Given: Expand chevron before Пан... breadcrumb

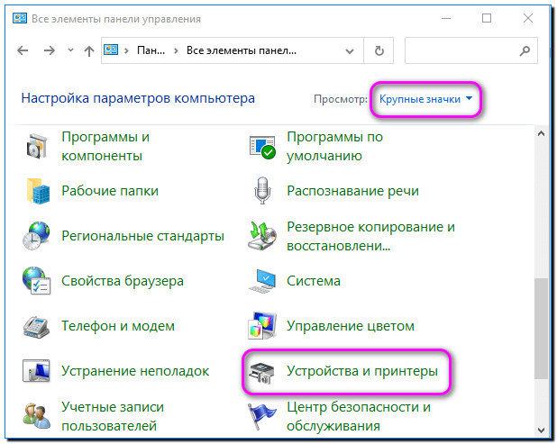Looking at the screenshot, I should point(126,50).
